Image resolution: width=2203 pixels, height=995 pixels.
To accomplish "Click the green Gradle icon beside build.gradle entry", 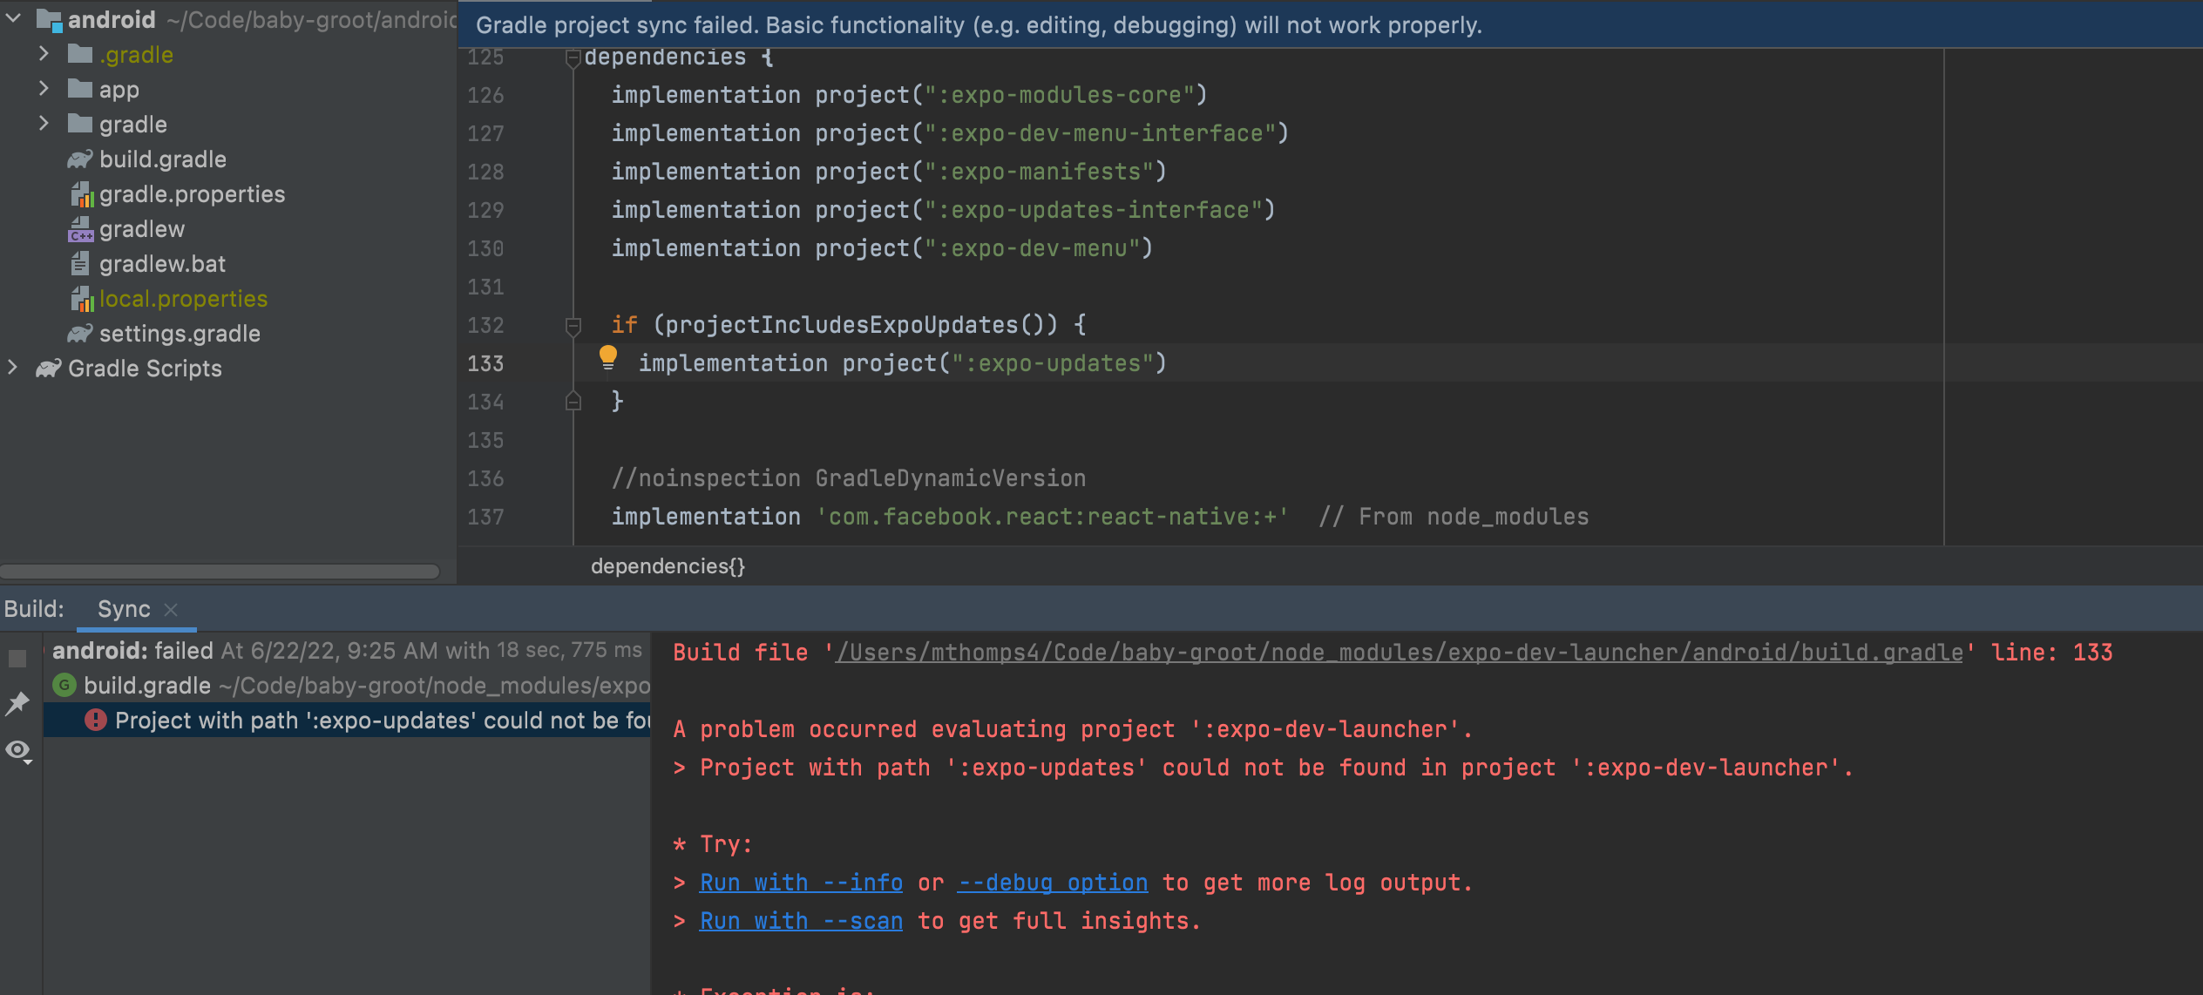I will pyautogui.click(x=65, y=686).
